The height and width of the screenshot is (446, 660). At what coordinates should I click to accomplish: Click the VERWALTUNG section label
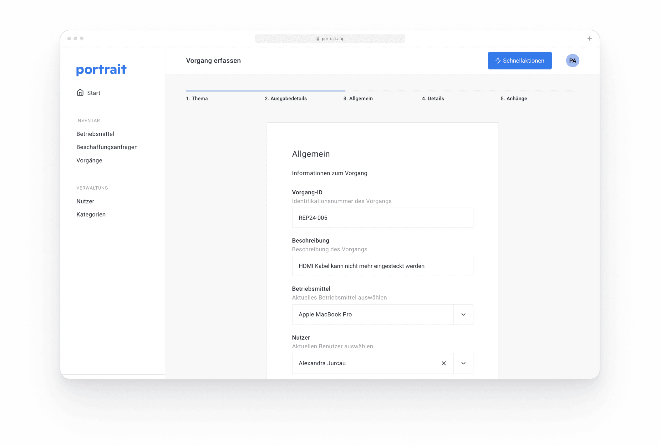[92, 188]
